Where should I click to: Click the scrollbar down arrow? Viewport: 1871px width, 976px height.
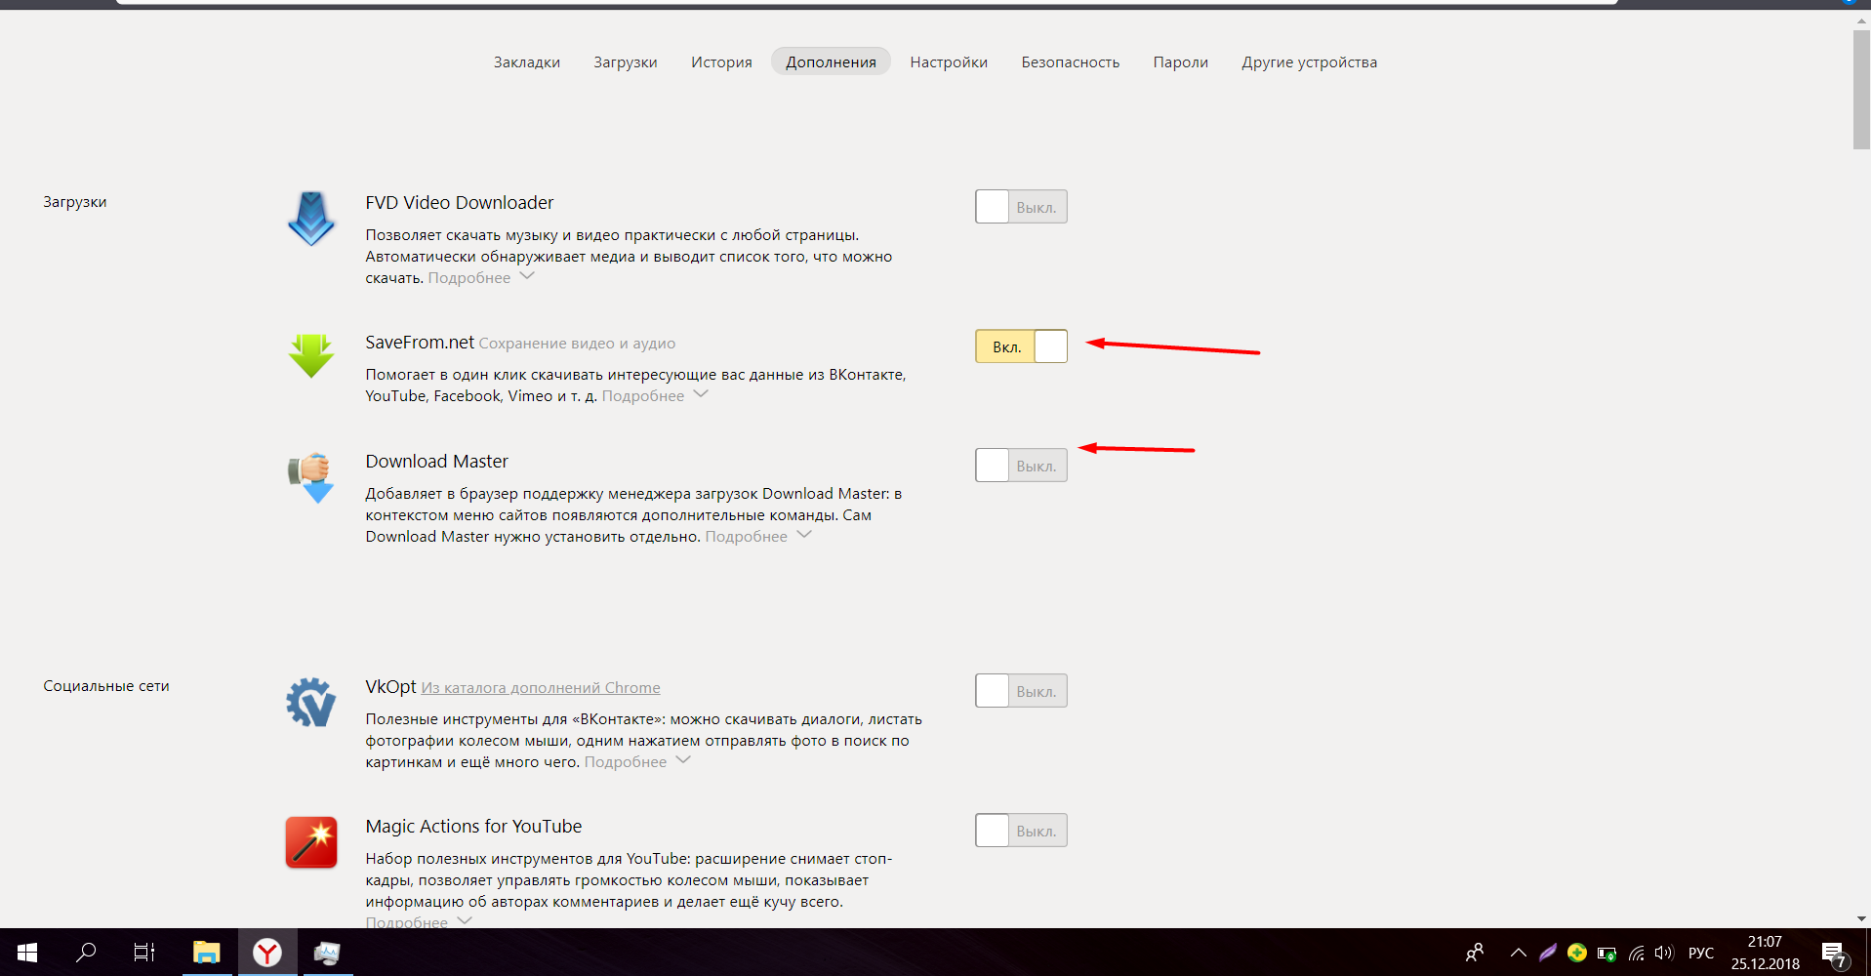coord(1861,918)
